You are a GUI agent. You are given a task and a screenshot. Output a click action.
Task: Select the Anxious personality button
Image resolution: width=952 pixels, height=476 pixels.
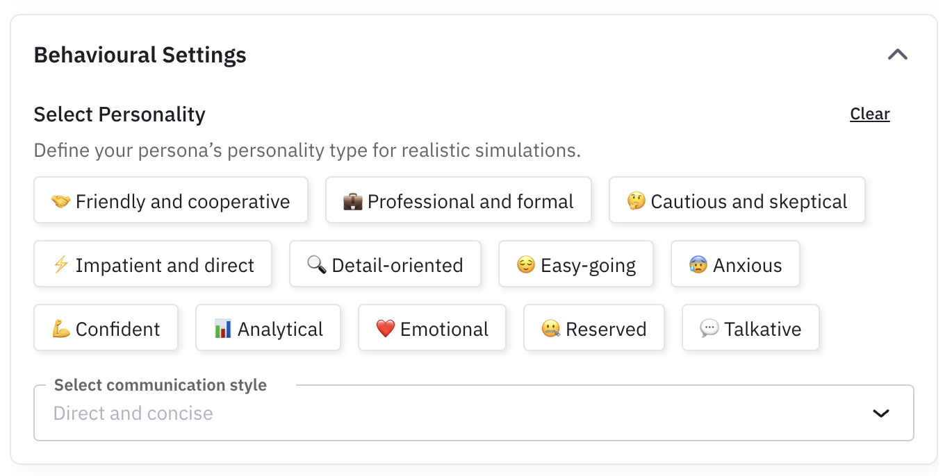(x=735, y=264)
